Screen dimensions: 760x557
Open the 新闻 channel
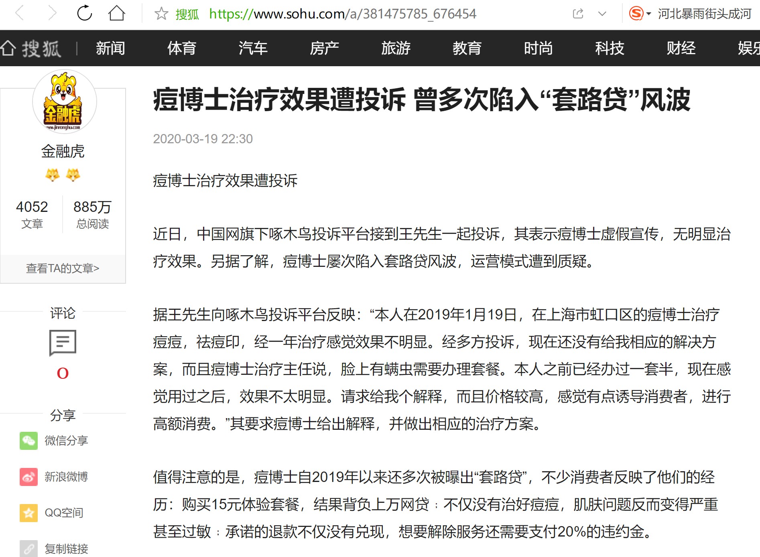click(110, 48)
